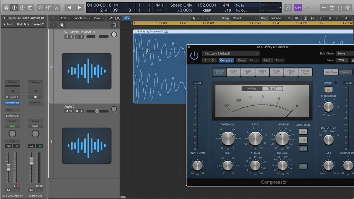Click the Audio 2 track waveform icon
354x199 pixels.
point(87,146)
